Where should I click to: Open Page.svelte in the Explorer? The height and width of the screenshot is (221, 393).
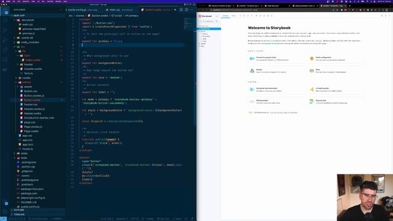[31, 131]
